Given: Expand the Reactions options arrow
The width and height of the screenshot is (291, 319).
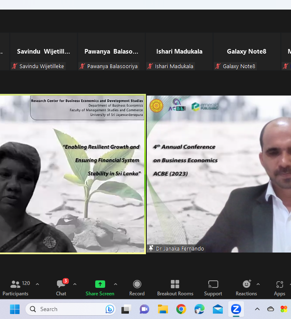Looking at the screenshot, I should (258, 284).
